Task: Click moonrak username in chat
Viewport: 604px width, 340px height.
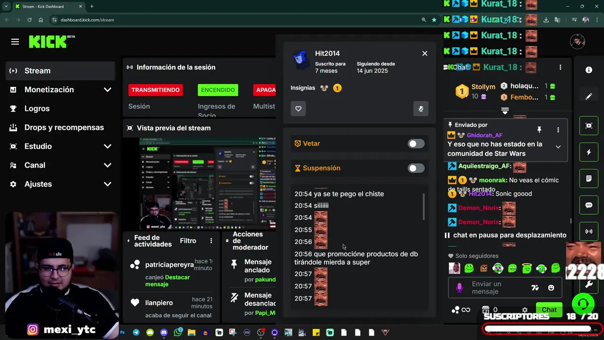Action: [492, 180]
